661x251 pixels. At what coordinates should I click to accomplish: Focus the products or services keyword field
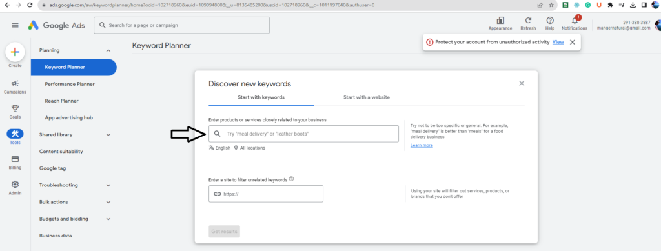click(303, 134)
